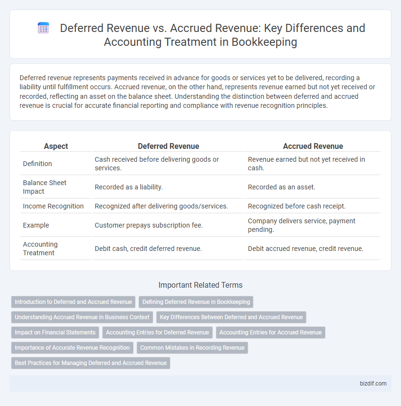Click cell 'Recognized after delivering goods/services.'
This screenshot has height=406, width=401.
169,206
